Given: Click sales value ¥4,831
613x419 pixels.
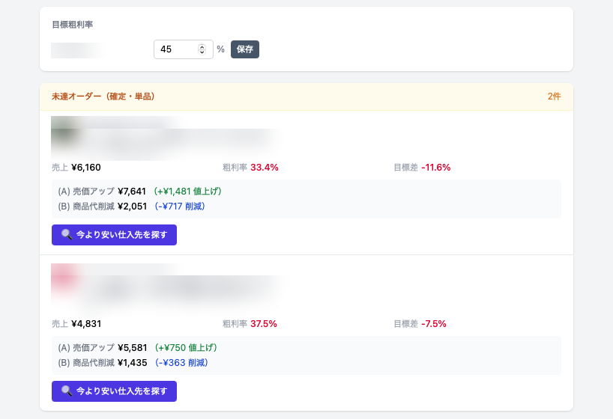Looking at the screenshot, I should coord(86,324).
